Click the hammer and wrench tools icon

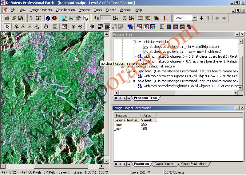[x=78, y=18]
